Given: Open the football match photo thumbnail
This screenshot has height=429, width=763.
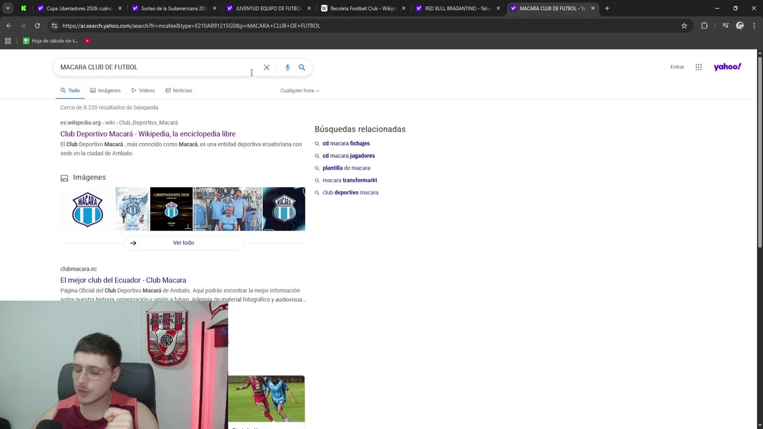Looking at the screenshot, I should 266,399.
